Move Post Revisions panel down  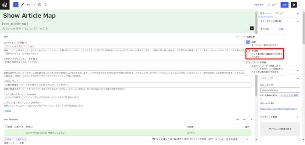click(244, 120)
